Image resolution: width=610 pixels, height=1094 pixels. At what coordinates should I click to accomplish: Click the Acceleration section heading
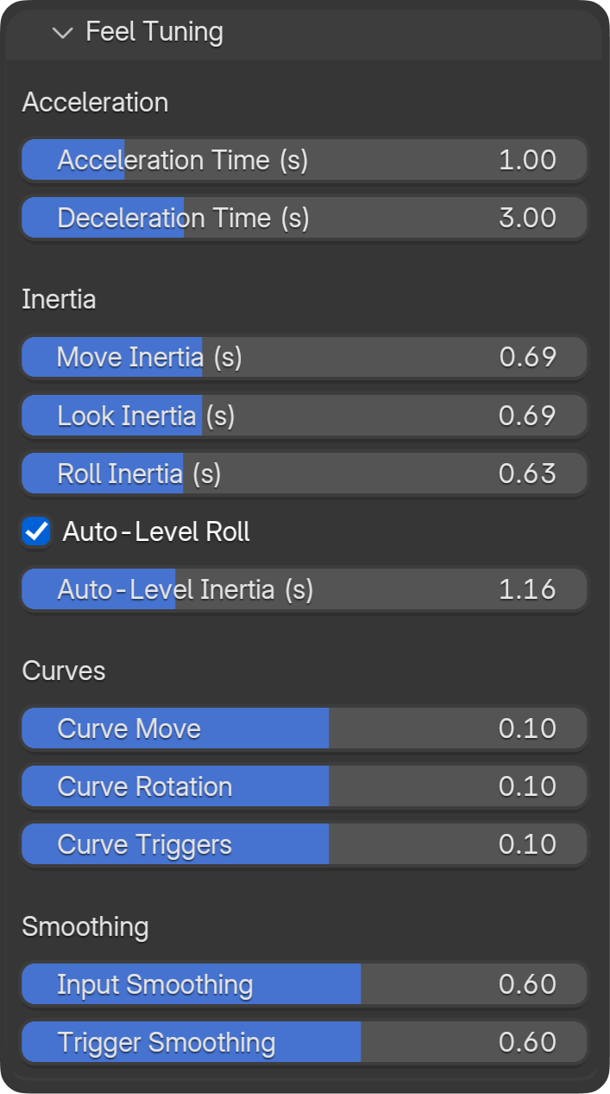[95, 103]
